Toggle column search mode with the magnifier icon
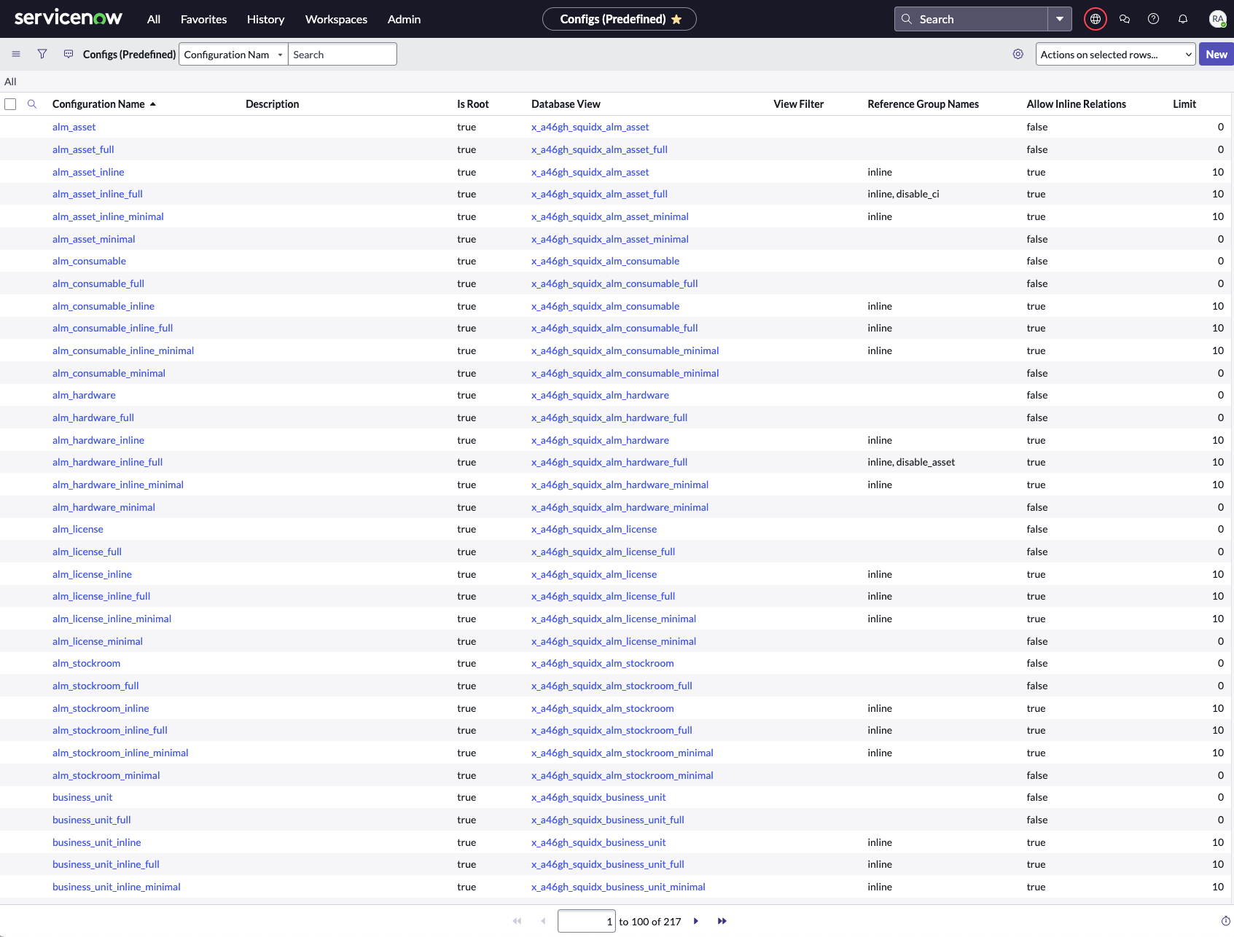The width and height of the screenshot is (1234, 937). [x=32, y=104]
